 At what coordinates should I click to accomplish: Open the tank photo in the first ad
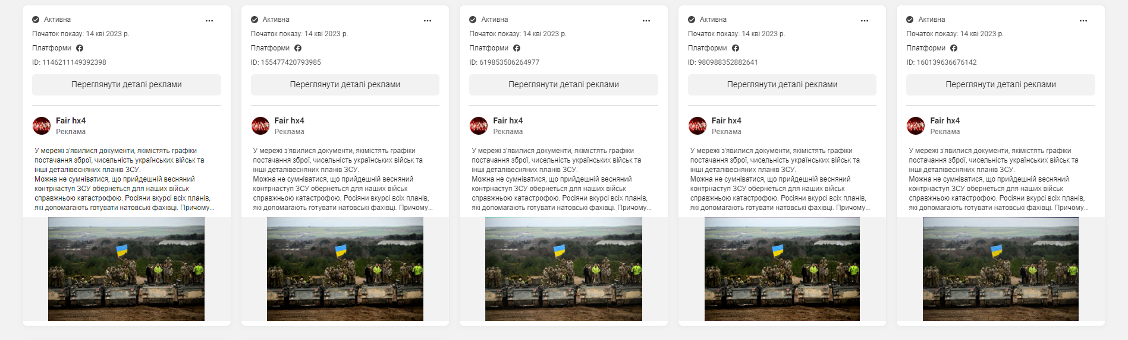(x=126, y=269)
